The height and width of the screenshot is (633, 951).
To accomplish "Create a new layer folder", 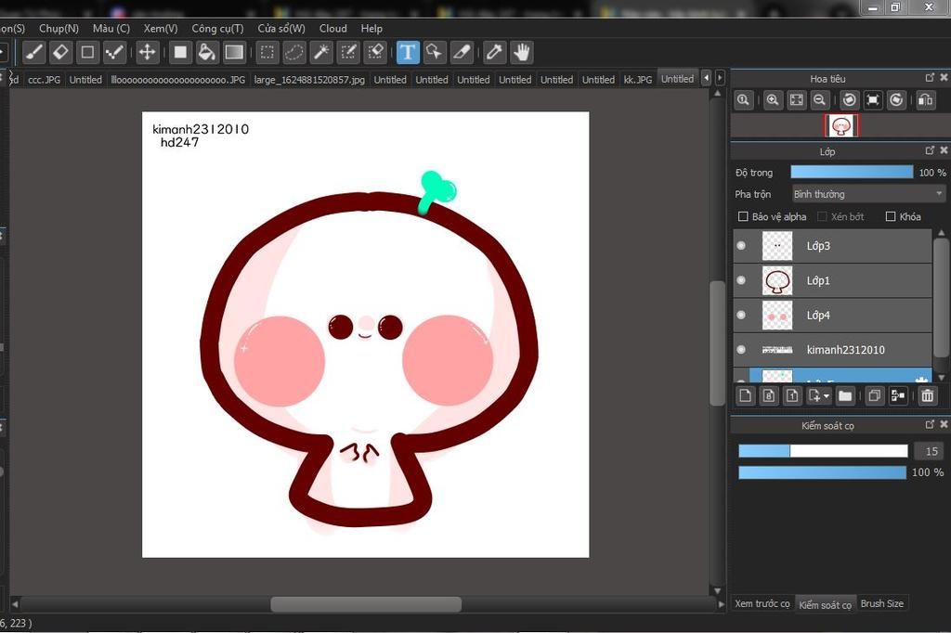I will pyautogui.click(x=845, y=396).
